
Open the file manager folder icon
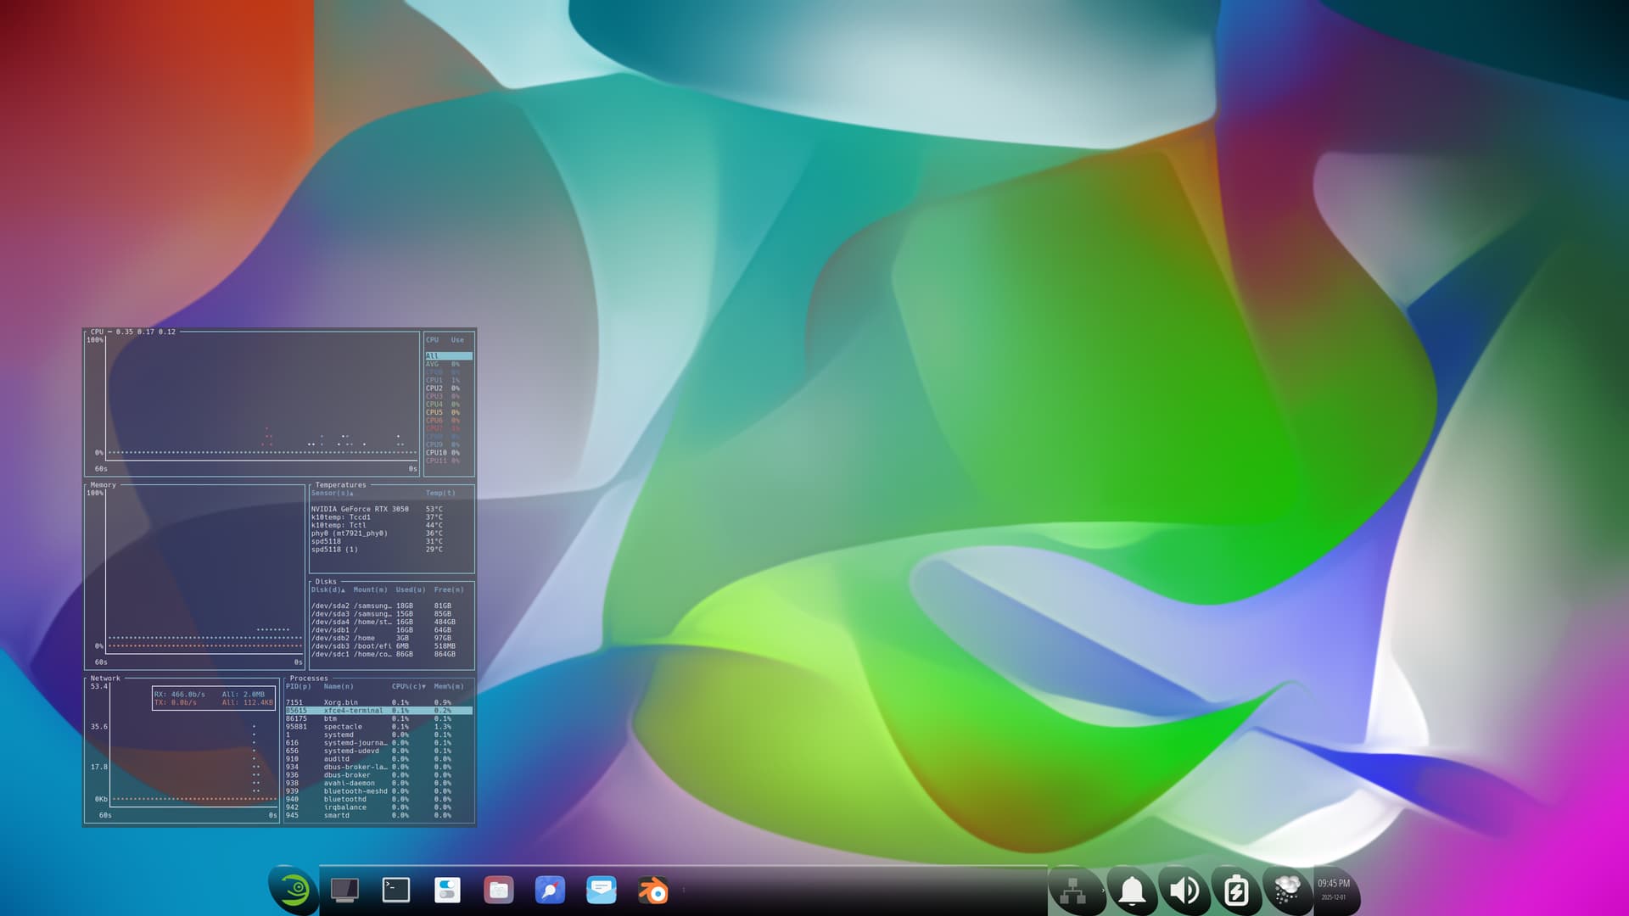click(x=499, y=890)
